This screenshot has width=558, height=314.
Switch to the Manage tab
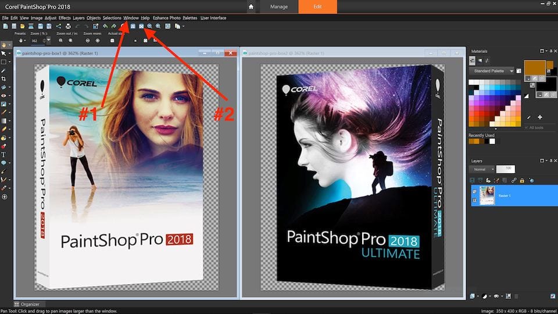point(278,7)
